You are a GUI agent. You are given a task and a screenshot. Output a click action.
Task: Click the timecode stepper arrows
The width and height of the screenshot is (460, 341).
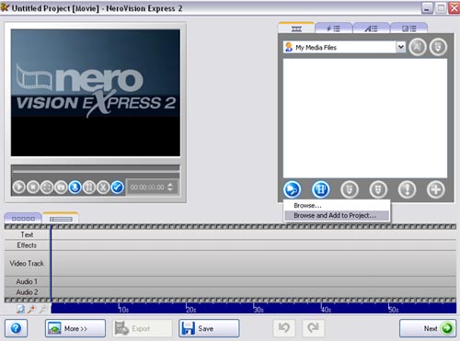(170, 187)
